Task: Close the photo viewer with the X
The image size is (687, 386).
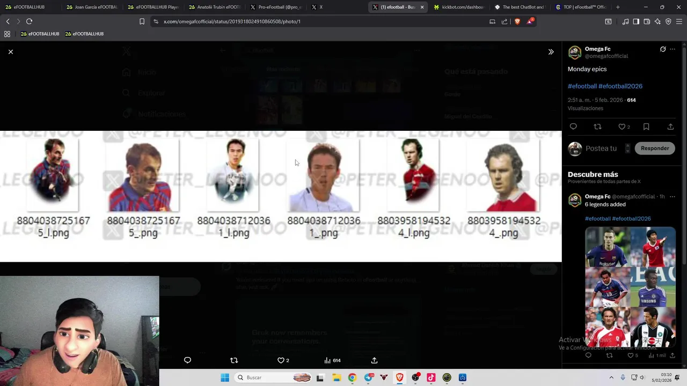Action: 11,51
